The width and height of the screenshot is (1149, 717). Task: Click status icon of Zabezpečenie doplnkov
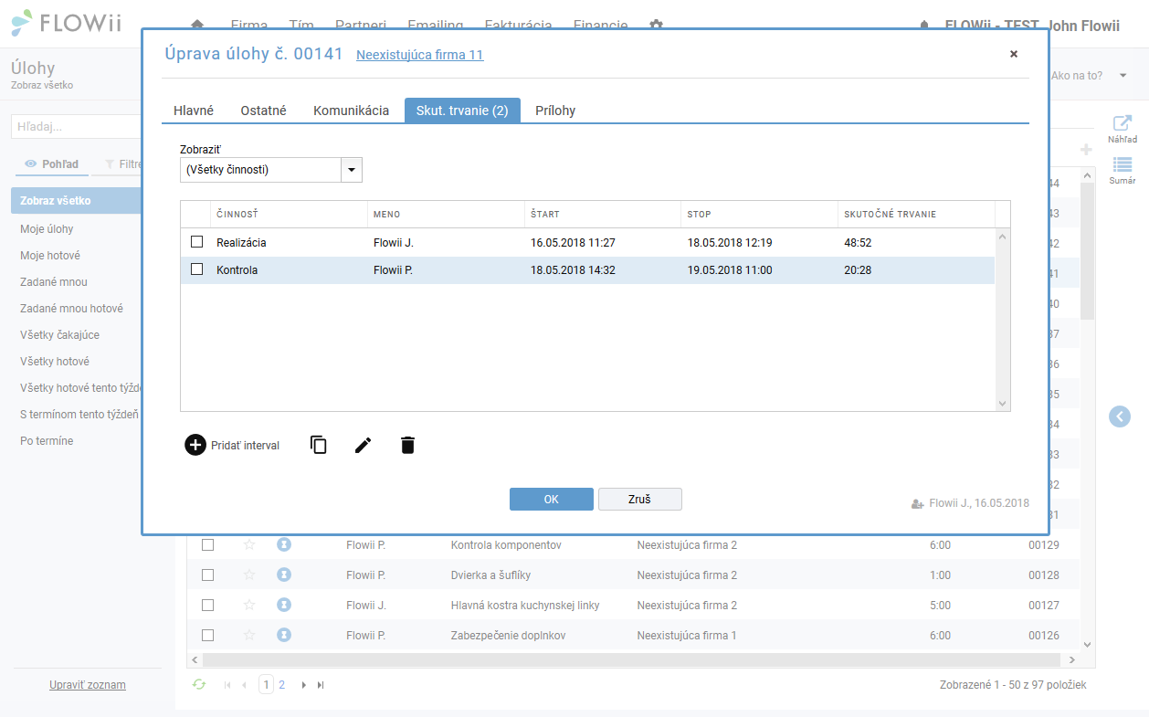284,635
